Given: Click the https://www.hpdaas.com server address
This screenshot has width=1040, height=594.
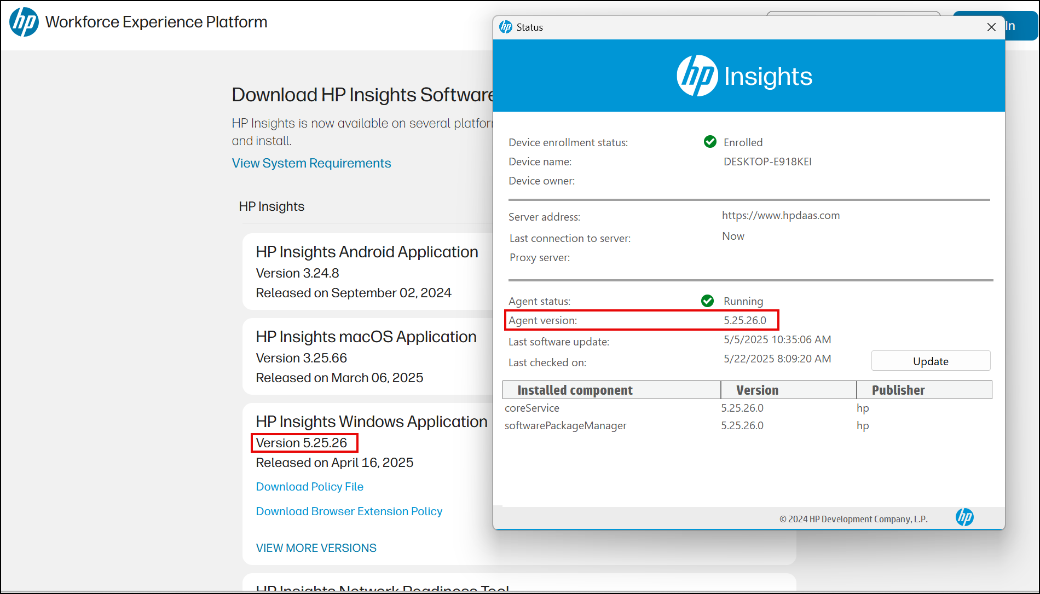Looking at the screenshot, I should pos(781,215).
